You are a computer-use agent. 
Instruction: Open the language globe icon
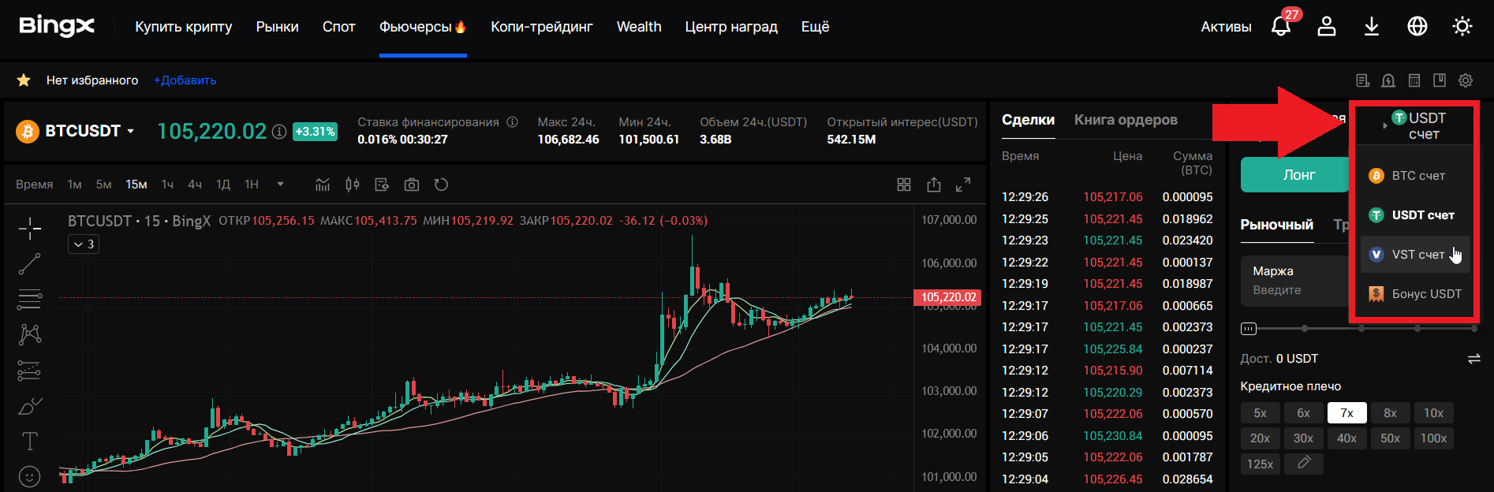(x=1417, y=27)
